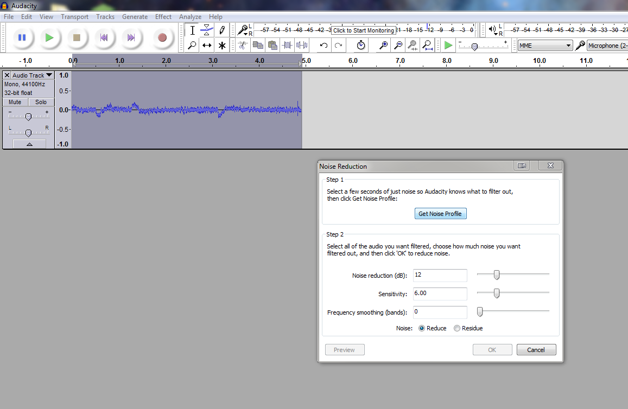
Task: Click the Get Noise Profile button
Action: click(x=440, y=214)
